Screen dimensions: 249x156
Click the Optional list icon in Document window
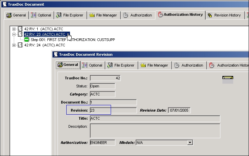pyautogui.click(x=34, y=15)
